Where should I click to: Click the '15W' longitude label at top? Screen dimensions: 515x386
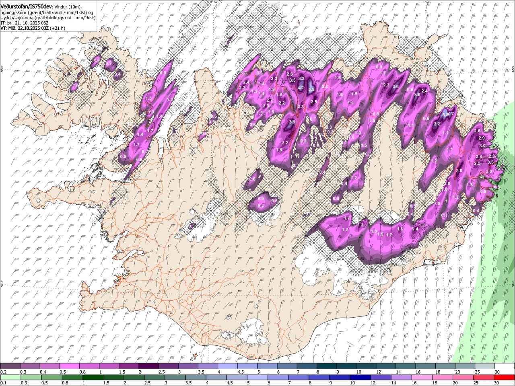click(426, 2)
